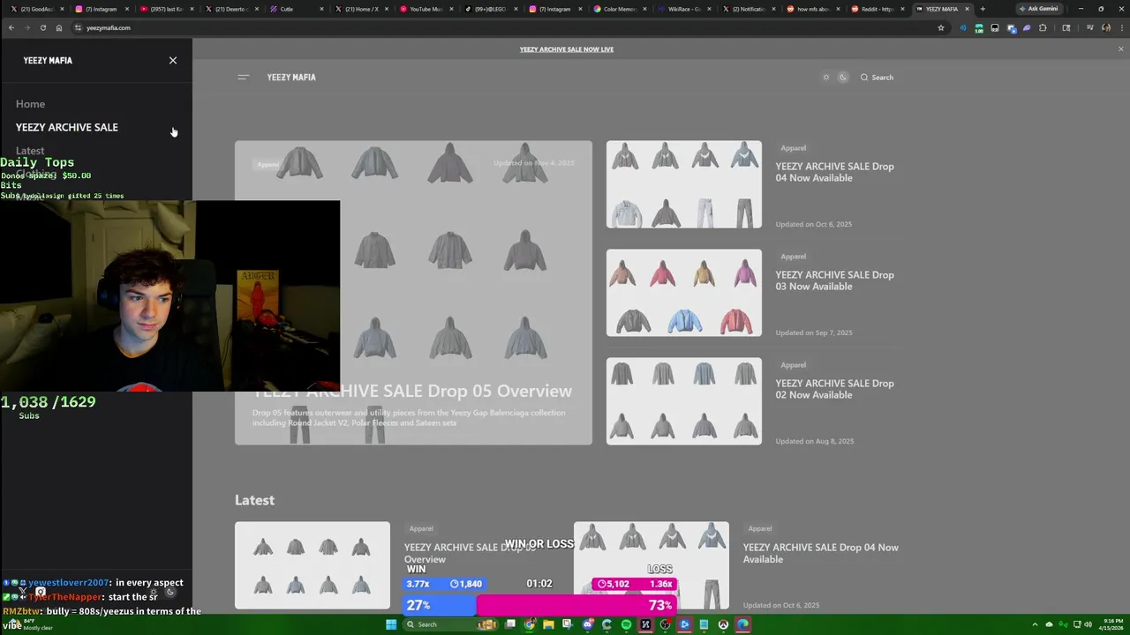Open the YEEZY ARCHIVE SALE NOW LIVE link
The image size is (1130, 635).
(567, 49)
